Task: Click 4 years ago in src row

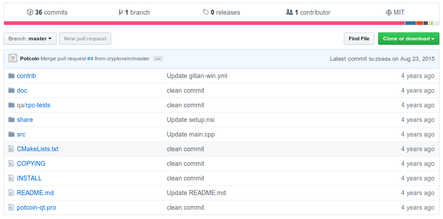Action: point(418,134)
